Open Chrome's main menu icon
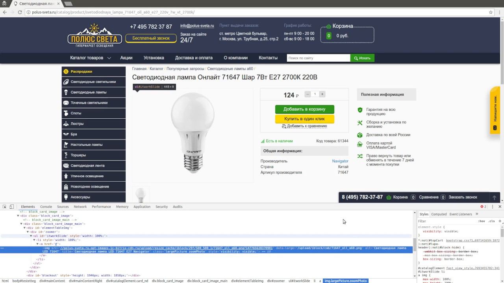 point(499,12)
